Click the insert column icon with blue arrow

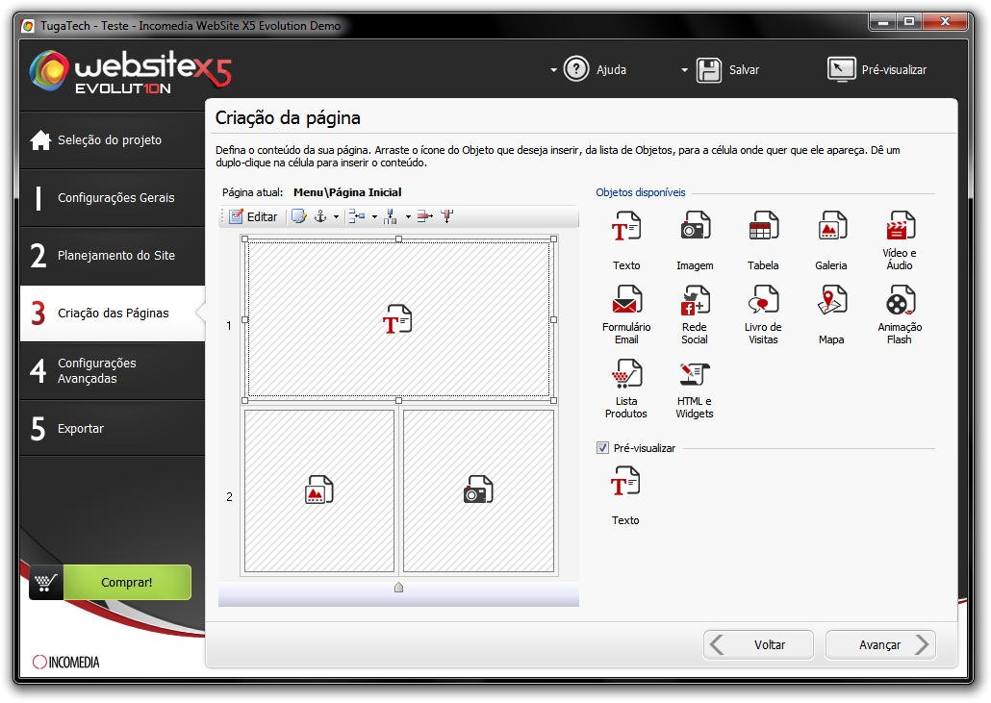[x=391, y=216]
